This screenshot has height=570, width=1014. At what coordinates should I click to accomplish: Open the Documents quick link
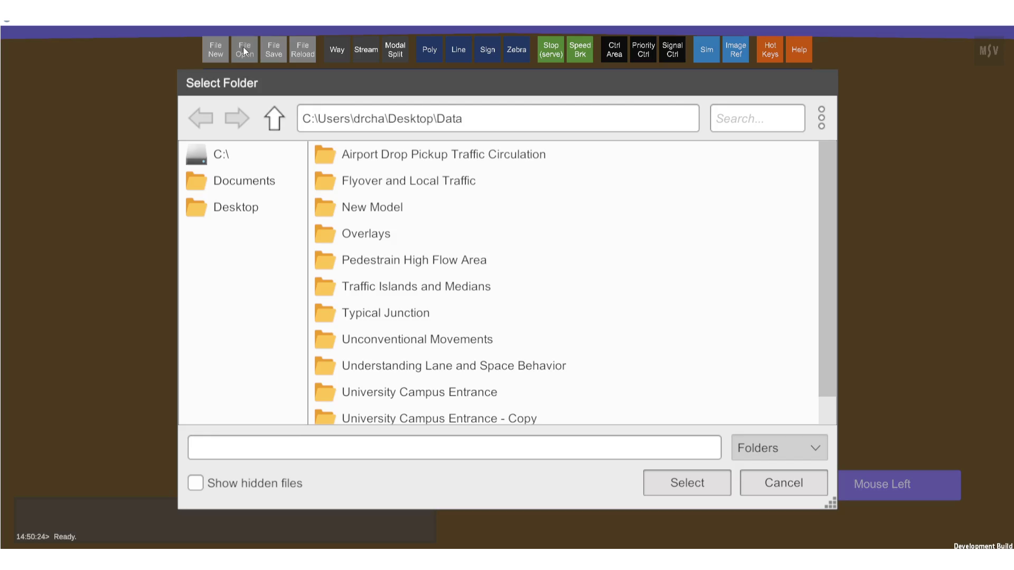pyautogui.click(x=244, y=181)
